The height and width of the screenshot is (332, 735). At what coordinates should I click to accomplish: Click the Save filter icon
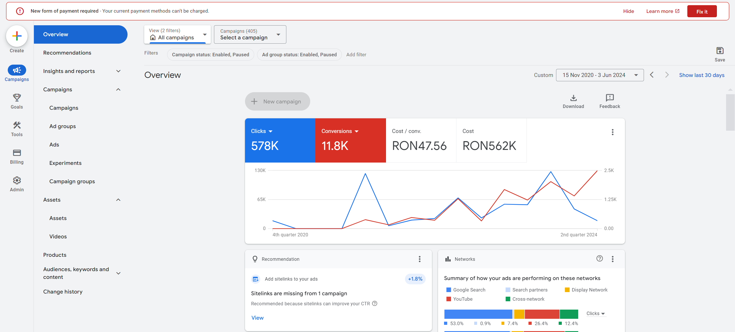[720, 51]
